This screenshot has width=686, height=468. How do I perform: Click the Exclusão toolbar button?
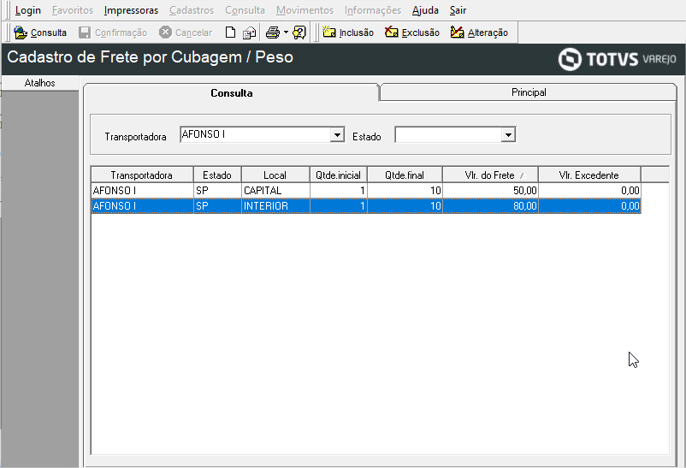pyautogui.click(x=412, y=33)
